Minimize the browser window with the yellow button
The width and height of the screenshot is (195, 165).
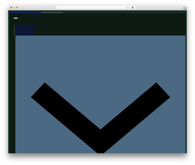pos(14,7)
